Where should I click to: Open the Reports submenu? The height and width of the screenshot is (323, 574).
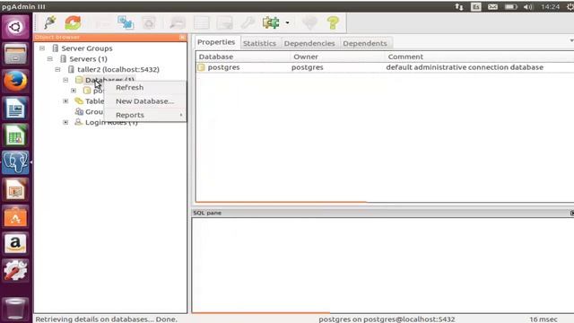point(145,115)
